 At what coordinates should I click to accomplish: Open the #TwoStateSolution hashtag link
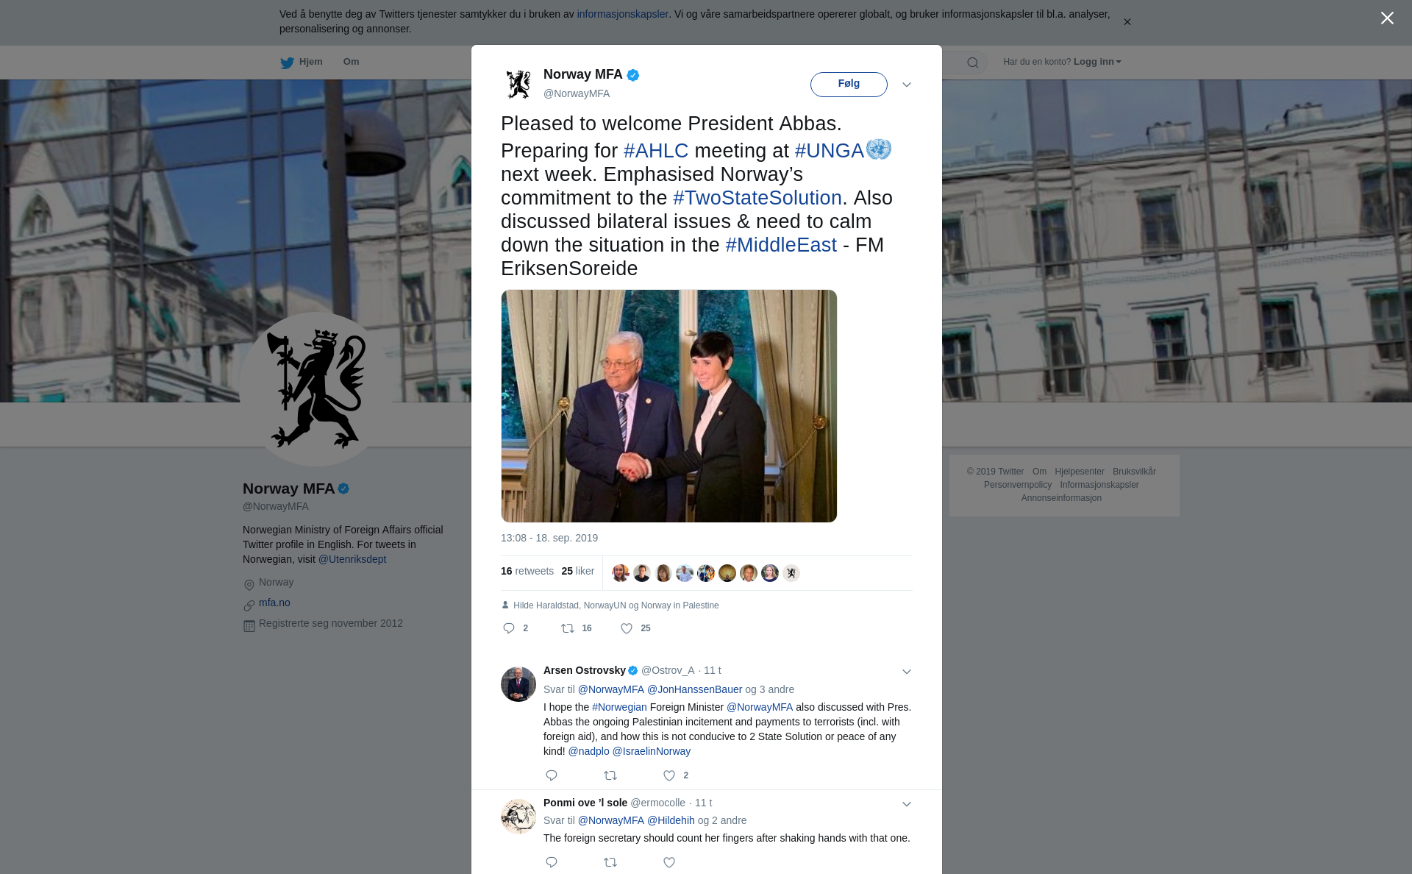pyautogui.click(x=757, y=198)
